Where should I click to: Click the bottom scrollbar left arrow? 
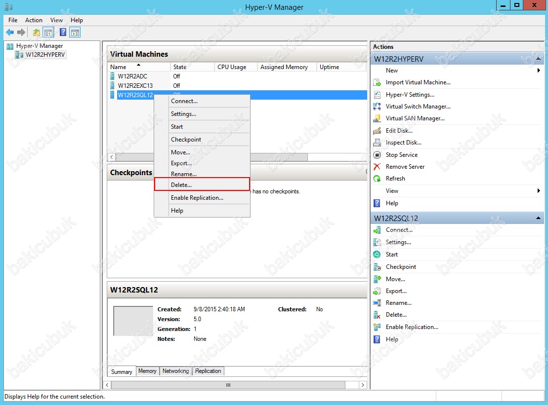(107, 385)
